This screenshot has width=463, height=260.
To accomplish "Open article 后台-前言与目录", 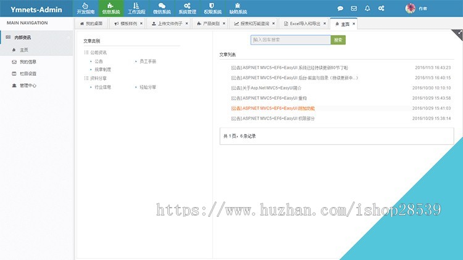I will (294, 78).
